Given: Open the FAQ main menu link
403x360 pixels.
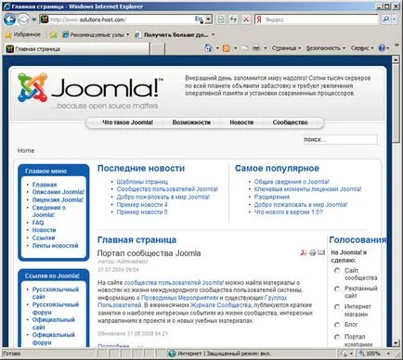Looking at the screenshot, I should pyautogui.click(x=38, y=223).
